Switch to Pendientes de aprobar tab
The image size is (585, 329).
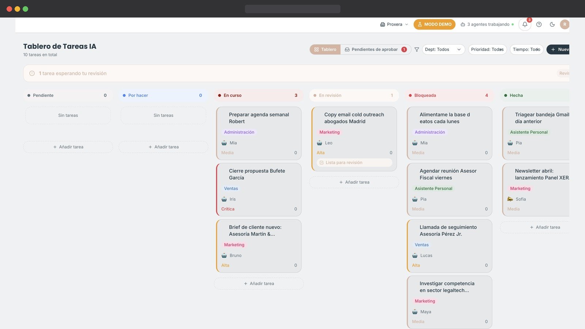(375, 49)
